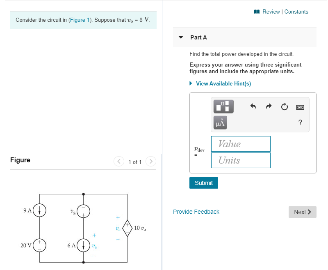Open the Review book icon
328x270 pixels.
257,12
